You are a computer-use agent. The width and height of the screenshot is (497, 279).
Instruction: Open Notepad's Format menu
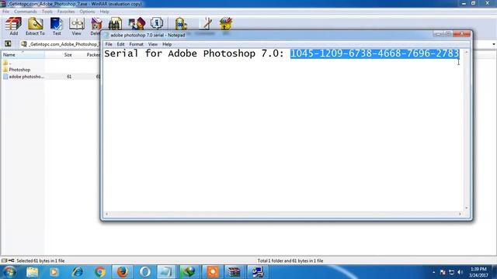(137, 44)
